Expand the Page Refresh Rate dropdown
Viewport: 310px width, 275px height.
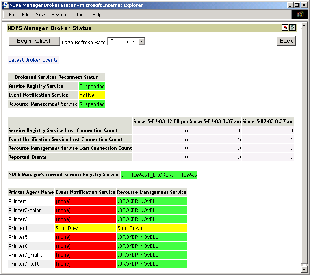(141, 41)
